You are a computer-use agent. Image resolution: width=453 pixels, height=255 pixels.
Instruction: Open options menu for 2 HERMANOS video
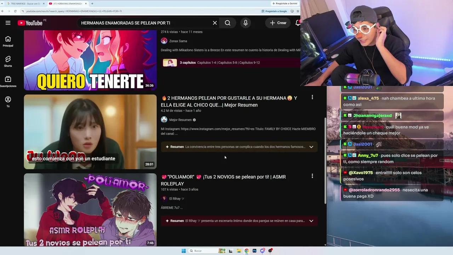tap(312, 97)
